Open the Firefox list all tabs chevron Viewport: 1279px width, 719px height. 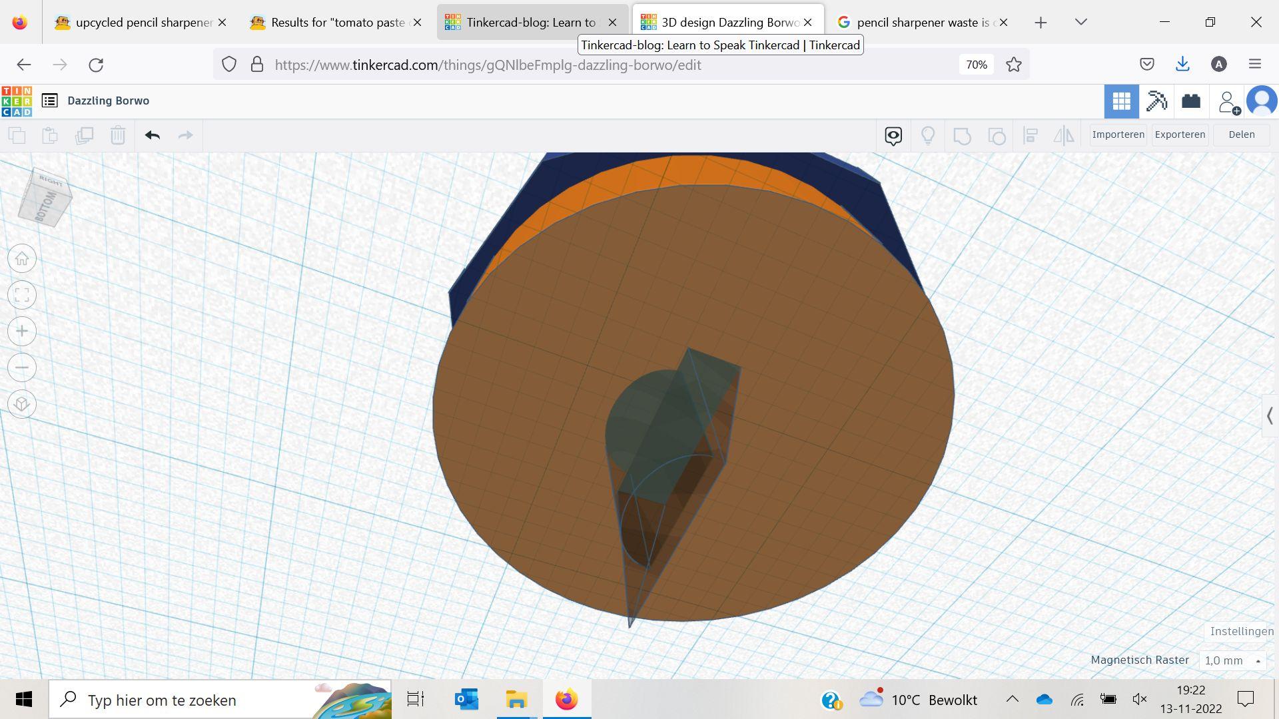(1081, 22)
